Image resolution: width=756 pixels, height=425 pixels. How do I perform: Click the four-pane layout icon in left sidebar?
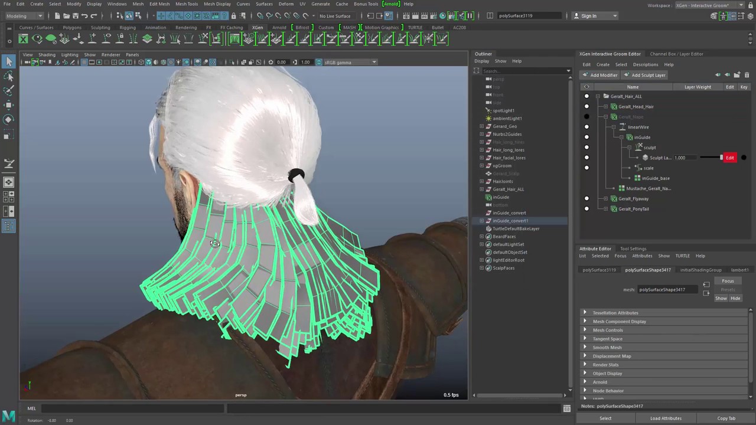coord(9,197)
